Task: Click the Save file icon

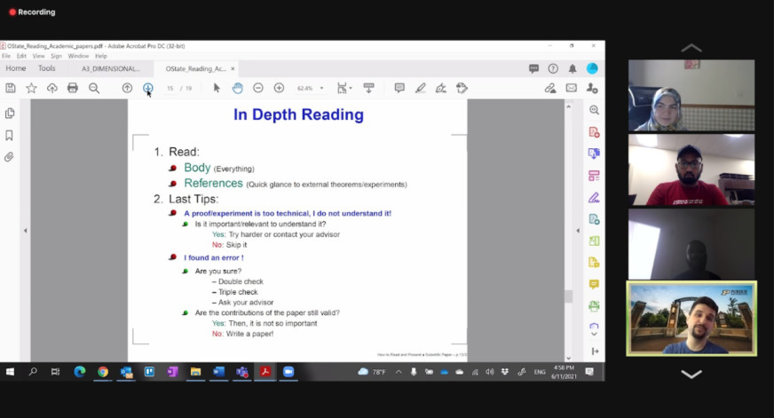Action: (11, 88)
